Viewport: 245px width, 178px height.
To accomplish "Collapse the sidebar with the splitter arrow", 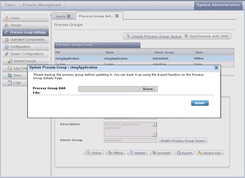I will point(51,15).
